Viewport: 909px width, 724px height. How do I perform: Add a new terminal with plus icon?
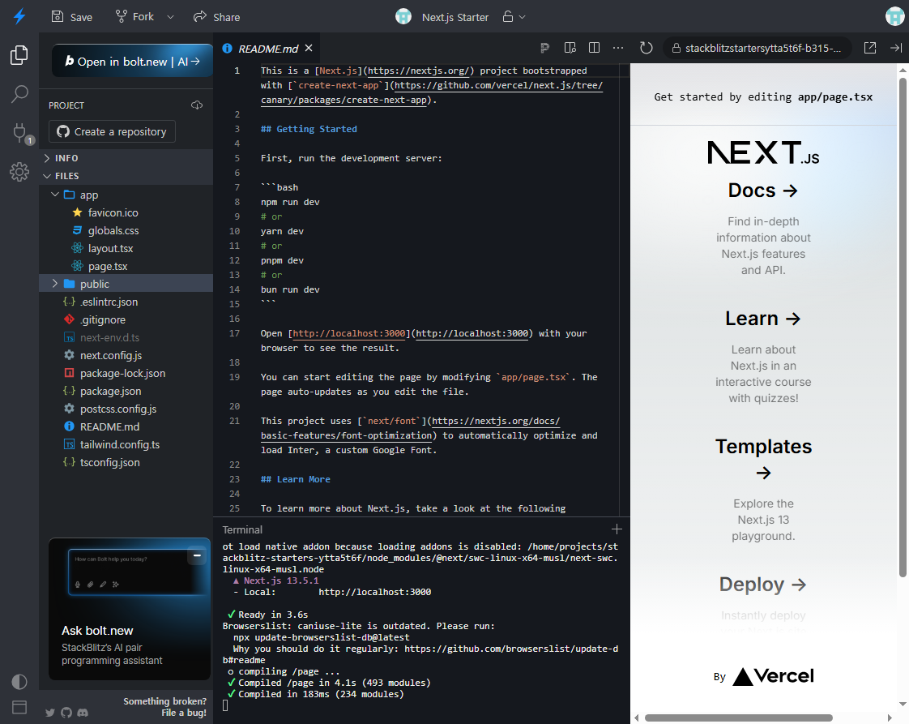pyautogui.click(x=617, y=529)
